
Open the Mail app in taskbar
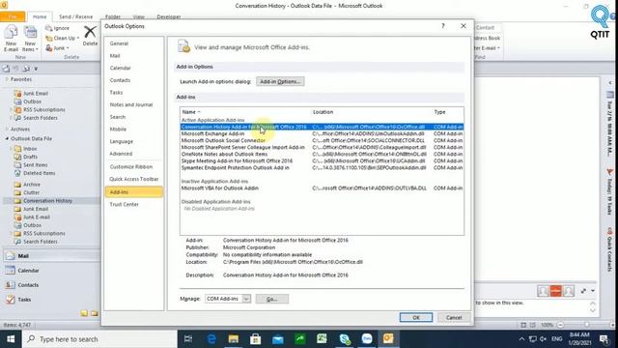[x=278, y=339]
